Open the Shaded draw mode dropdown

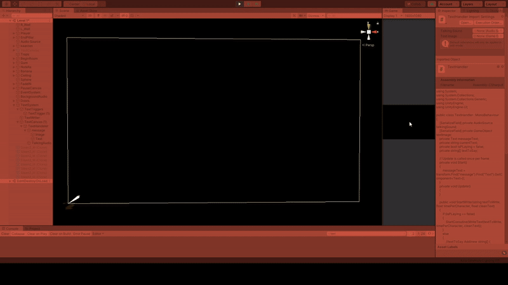(x=69, y=15)
